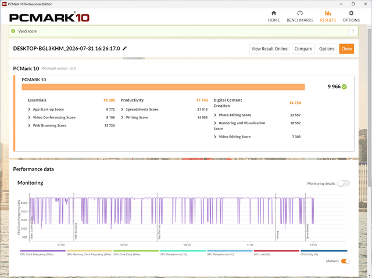Click the green checkmark beside 9 966
Image resolution: width=372 pixels, height=278 pixels.
click(344, 86)
